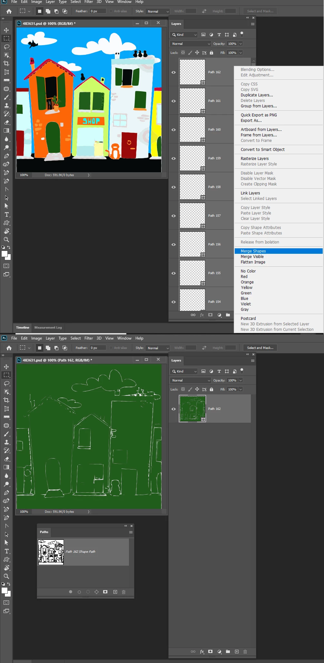Image resolution: width=324 pixels, height=663 pixels.
Task: Choose Merge Visible in the context menu
Action: pos(252,256)
